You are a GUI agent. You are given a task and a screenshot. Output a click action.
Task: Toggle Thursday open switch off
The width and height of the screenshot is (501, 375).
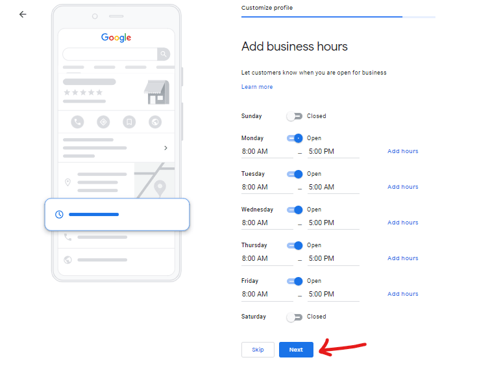pyautogui.click(x=295, y=245)
